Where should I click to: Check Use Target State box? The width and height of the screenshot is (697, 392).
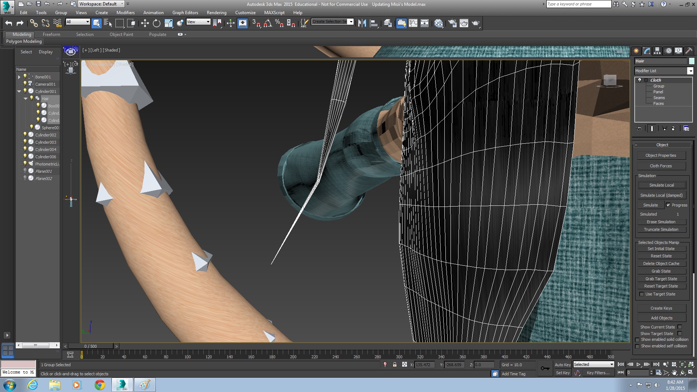pos(641,294)
